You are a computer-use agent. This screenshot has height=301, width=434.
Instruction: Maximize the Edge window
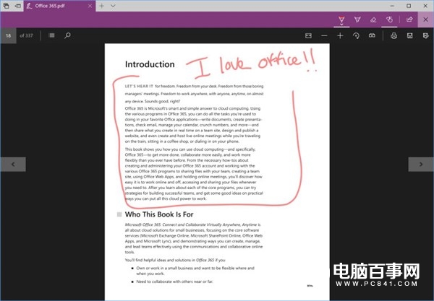click(409, 6)
